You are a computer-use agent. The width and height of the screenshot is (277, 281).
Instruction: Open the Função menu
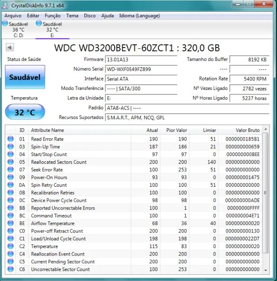click(x=52, y=16)
